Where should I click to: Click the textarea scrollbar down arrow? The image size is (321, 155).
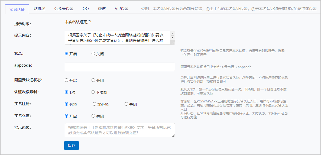172,38
